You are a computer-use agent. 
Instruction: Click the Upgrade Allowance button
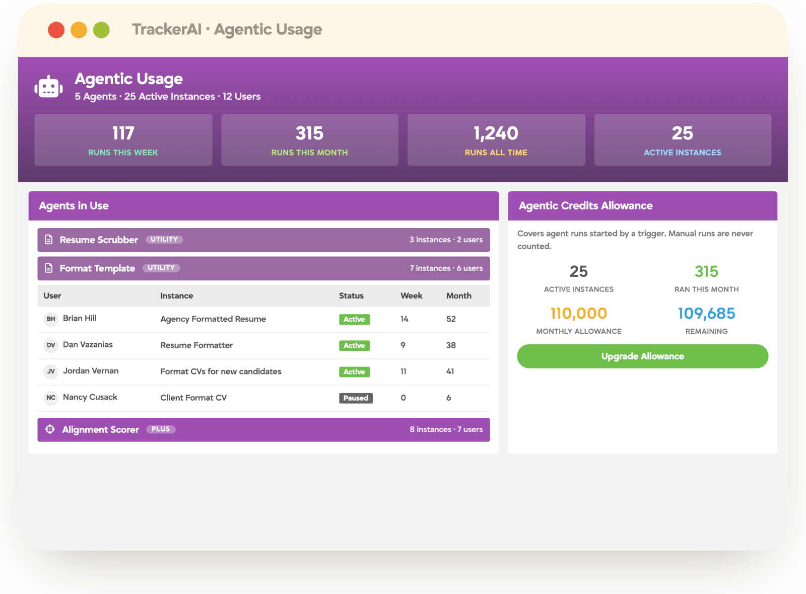pos(642,356)
